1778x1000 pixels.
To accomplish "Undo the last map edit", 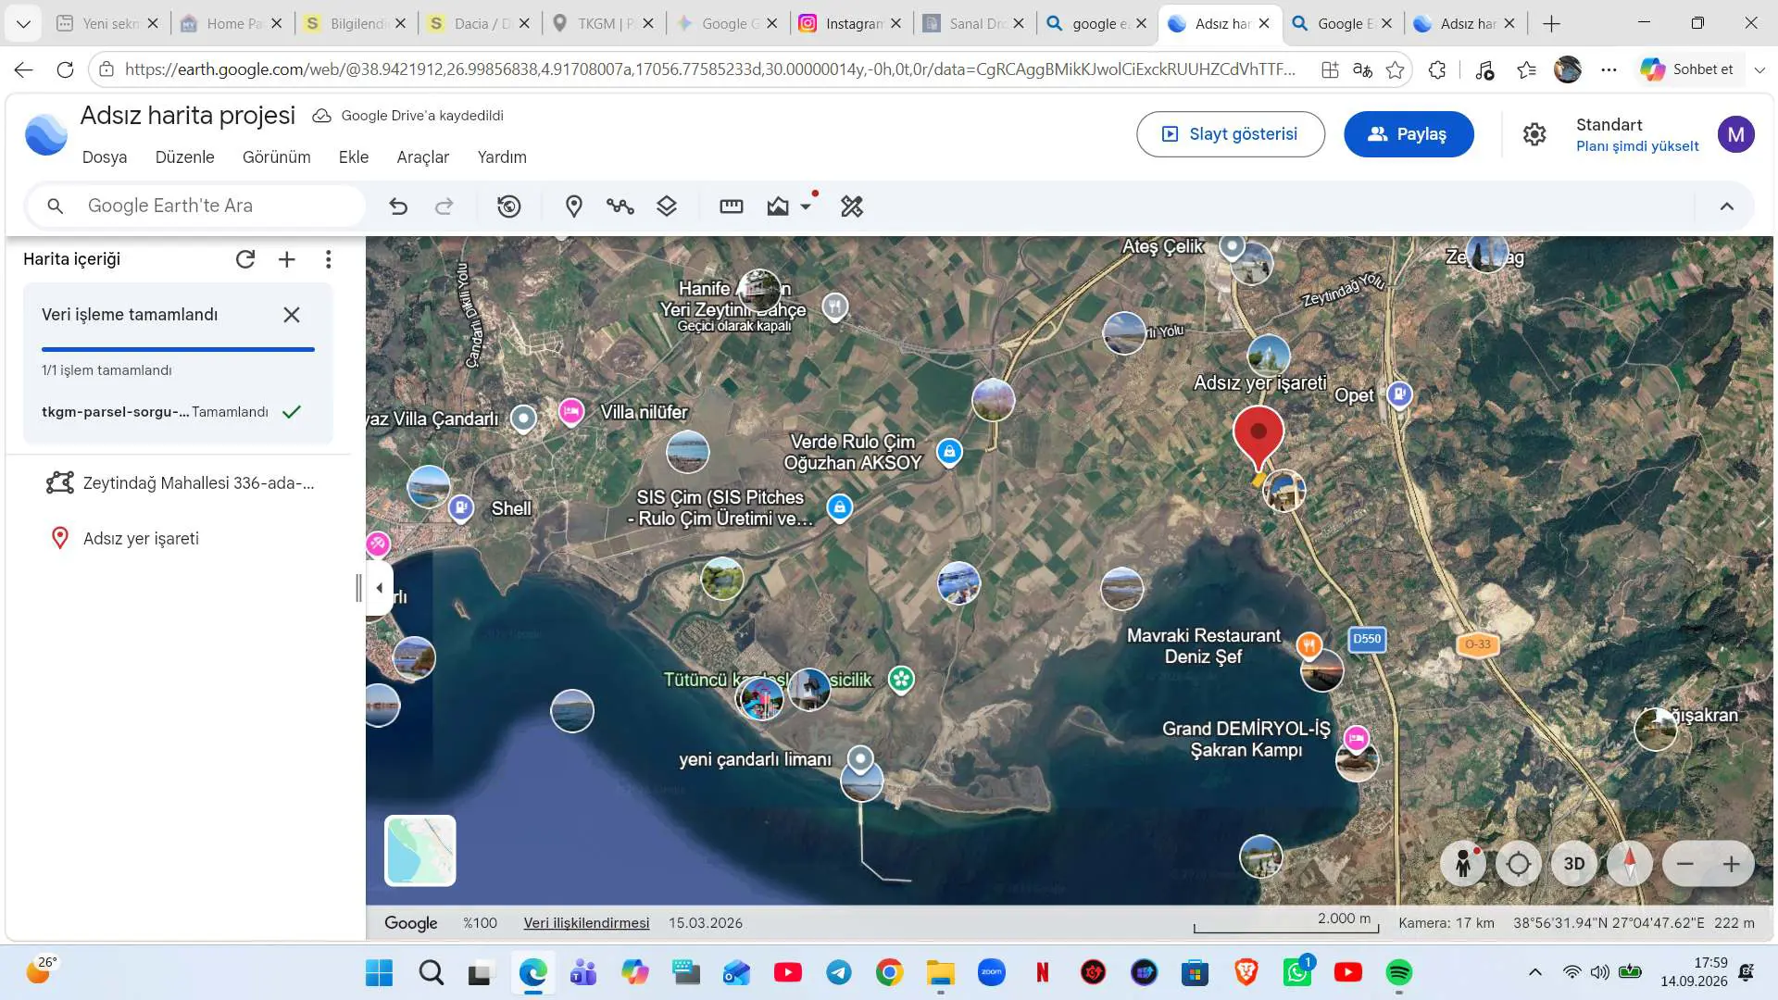I will [398, 206].
